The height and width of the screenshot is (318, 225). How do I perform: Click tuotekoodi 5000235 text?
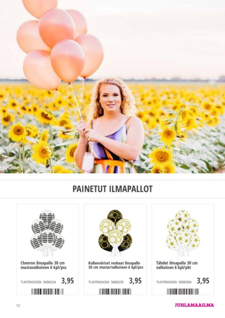point(106,282)
